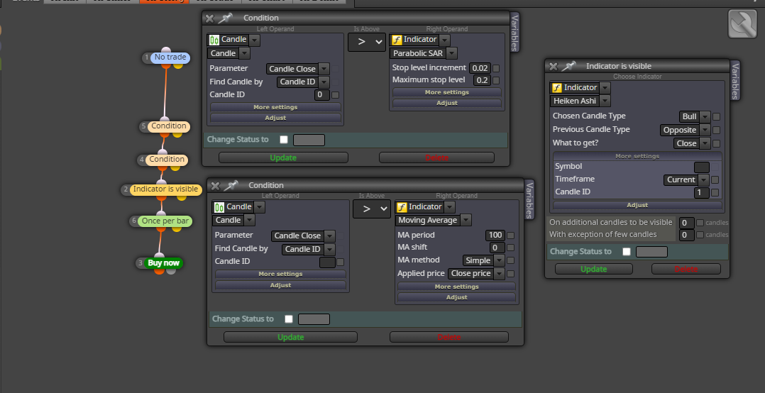
Task: Pin the Indicator is visible panel
Action: (568, 66)
